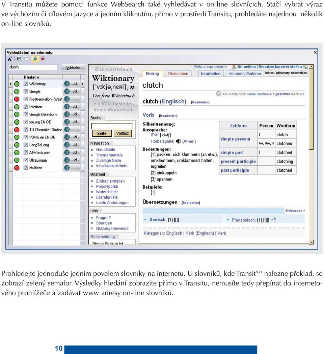This screenshot has width=324, height=354.
Task: Click the Kategorien Englisch link
Action: 174,233
